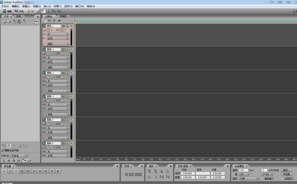Solo track 2 with the S button
The height and width of the screenshot is (184, 297).
(x=67, y=50)
